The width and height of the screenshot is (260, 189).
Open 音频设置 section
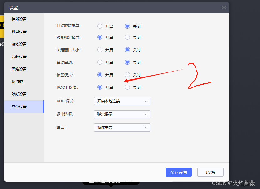coord(24,57)
